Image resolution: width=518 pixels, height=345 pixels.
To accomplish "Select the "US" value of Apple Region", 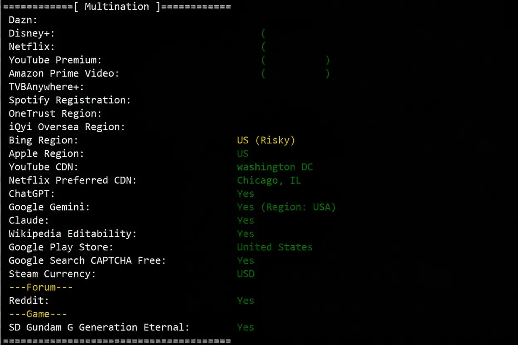I will [243, 153].
